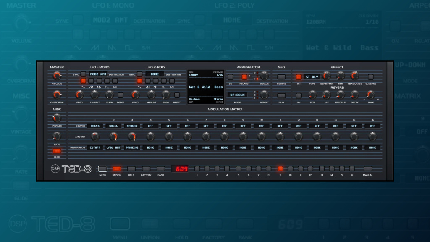Click LFO 1 Reset button
Image resolution: width=430 pixels, height=242 pixels.
pos(121,95)
